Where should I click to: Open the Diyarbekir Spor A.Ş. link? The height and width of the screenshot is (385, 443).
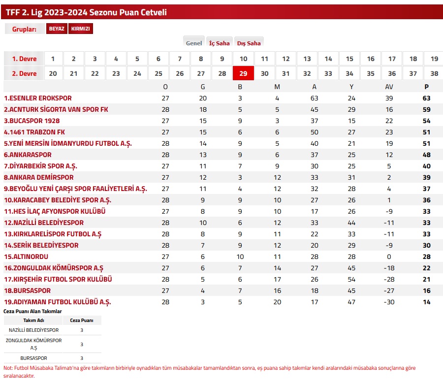[40, 166]
